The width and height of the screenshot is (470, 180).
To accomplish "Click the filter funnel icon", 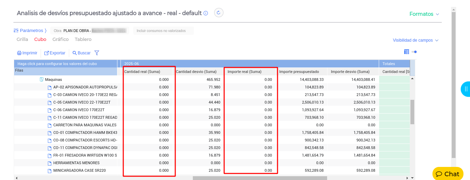I will tap(97, 53).
